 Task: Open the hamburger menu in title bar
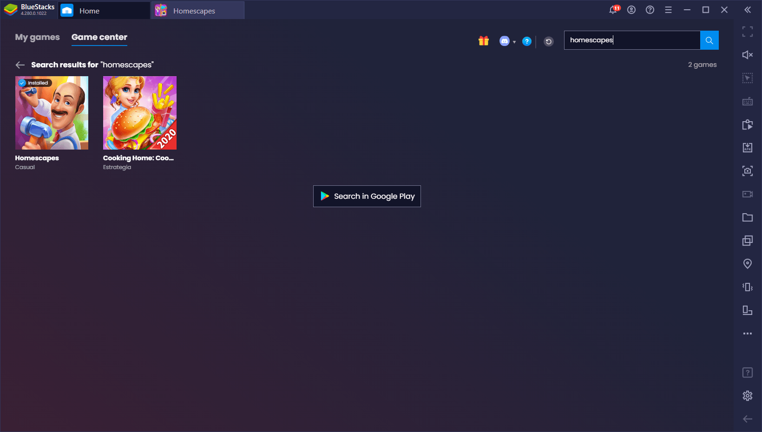click(x=669, y=10)
